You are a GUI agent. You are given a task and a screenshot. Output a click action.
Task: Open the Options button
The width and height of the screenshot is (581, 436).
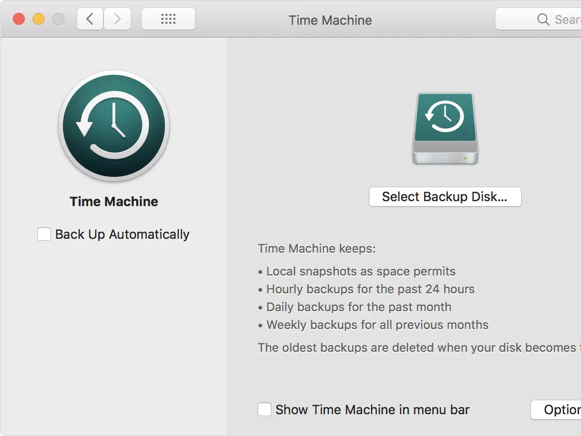556,410
